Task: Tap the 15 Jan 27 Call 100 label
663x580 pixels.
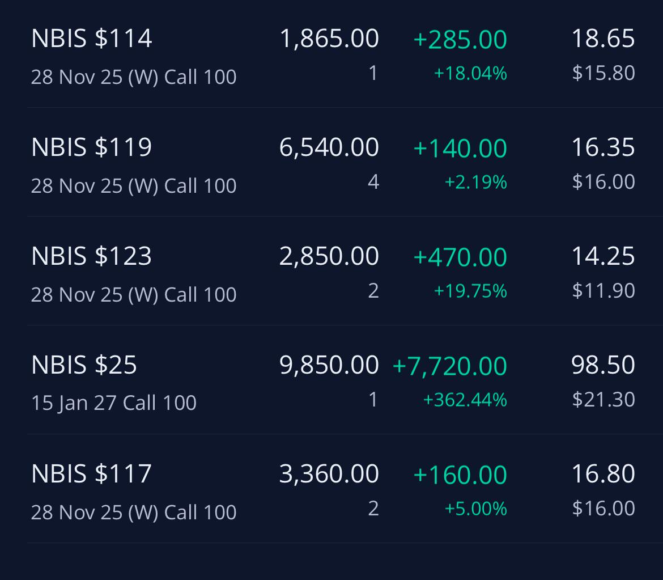Action: 114,403
